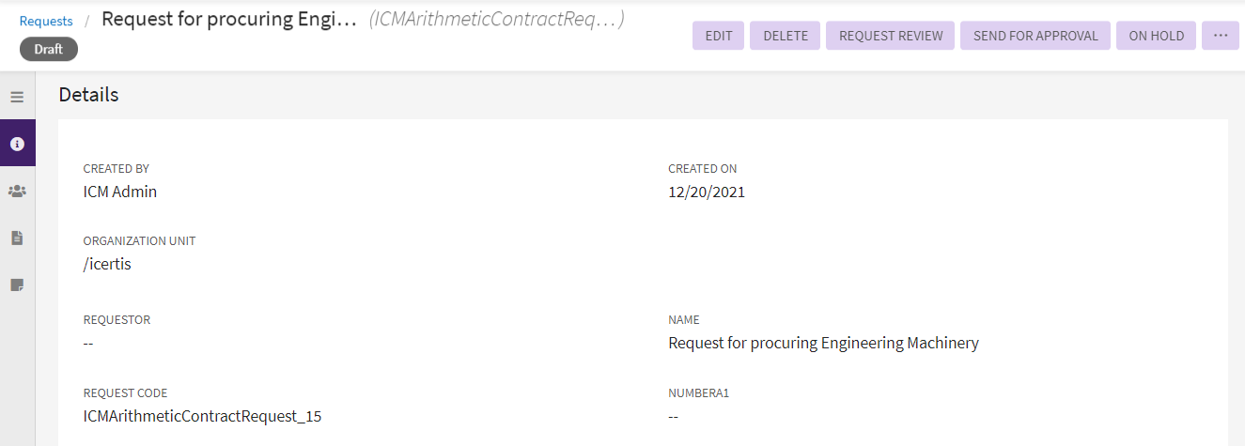Click REQUEST REVIEW button

(x=891, y=36)
